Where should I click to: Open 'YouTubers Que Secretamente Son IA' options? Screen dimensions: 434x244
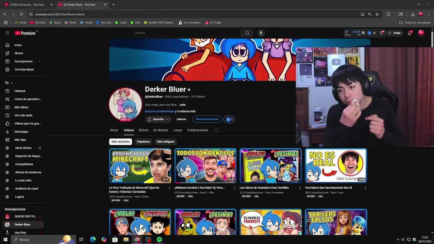point(365,188)
